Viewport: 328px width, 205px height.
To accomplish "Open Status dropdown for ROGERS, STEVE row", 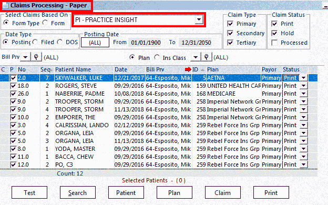I will 303,86.
